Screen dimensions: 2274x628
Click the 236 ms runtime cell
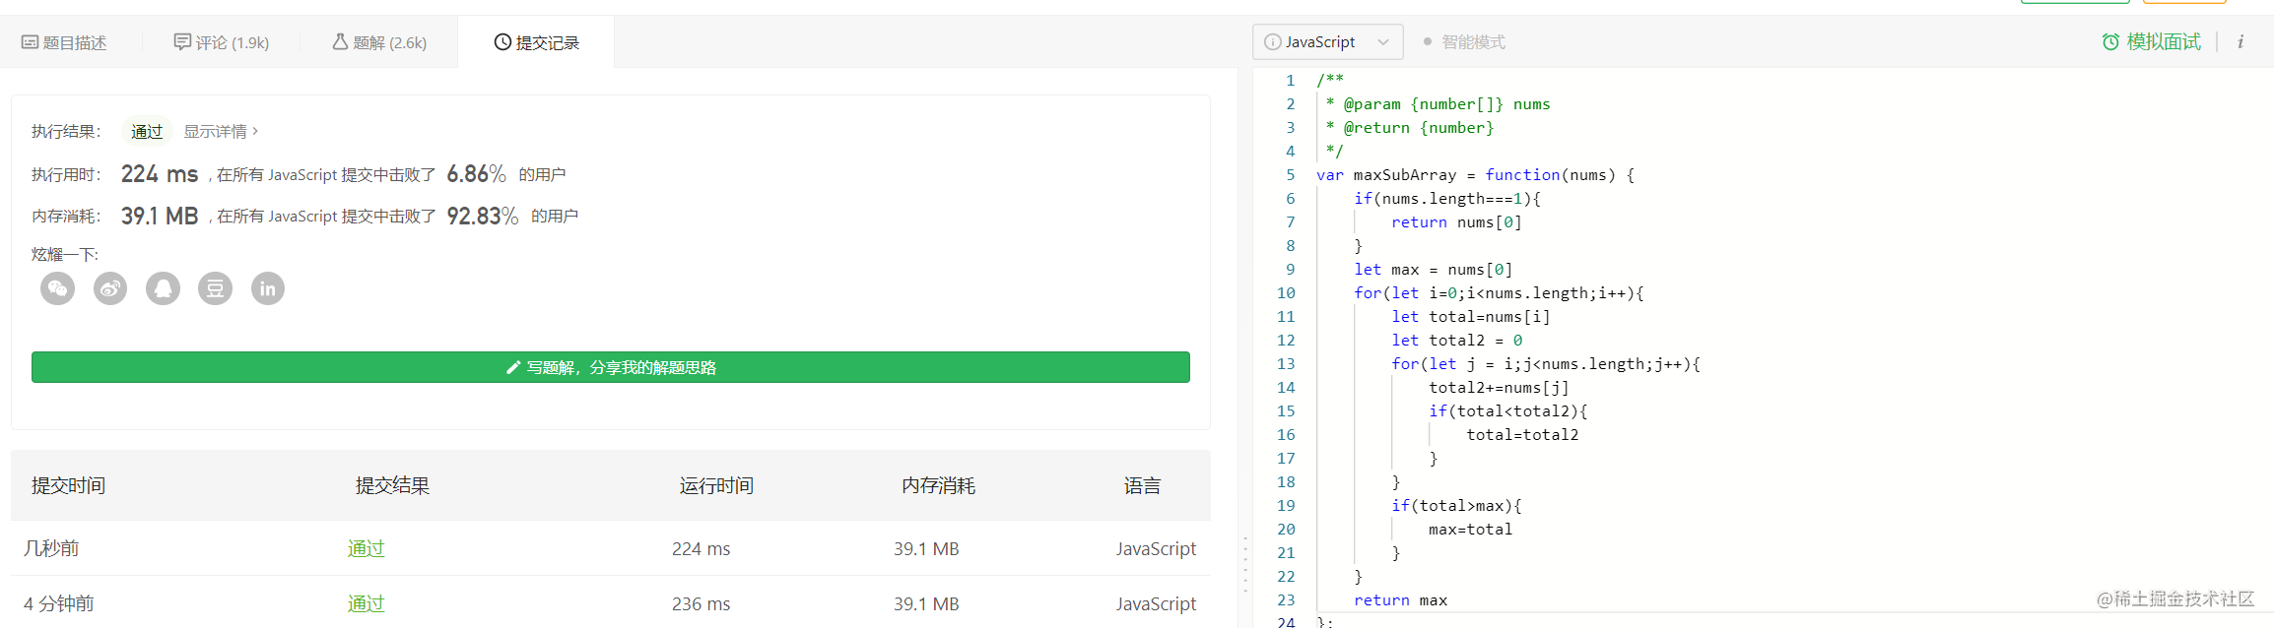click(x=701, y=603)
